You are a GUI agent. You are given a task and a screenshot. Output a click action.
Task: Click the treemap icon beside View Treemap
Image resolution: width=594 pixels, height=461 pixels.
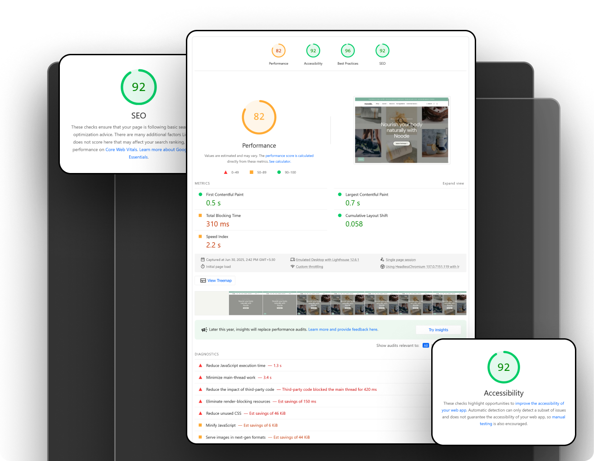(x=203, y=281)
